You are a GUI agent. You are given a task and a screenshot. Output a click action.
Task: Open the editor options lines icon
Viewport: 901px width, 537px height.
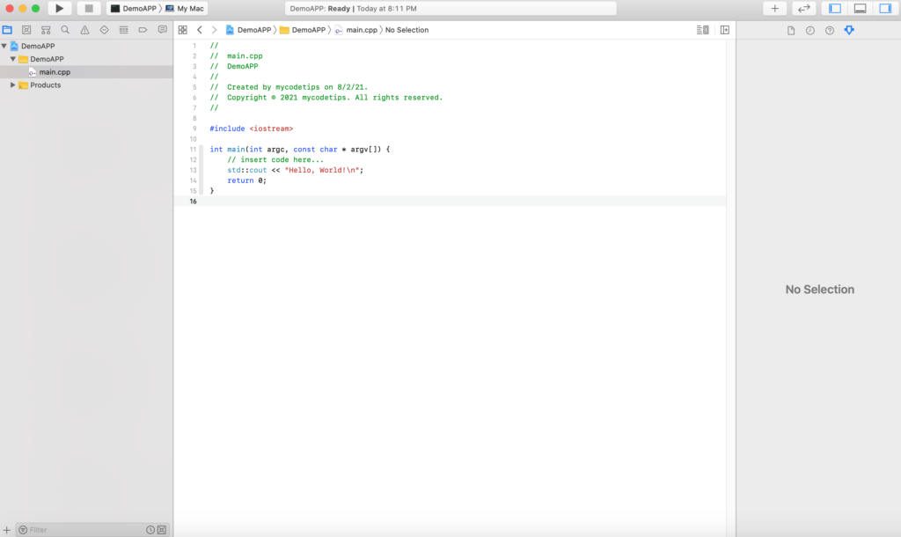703,30
